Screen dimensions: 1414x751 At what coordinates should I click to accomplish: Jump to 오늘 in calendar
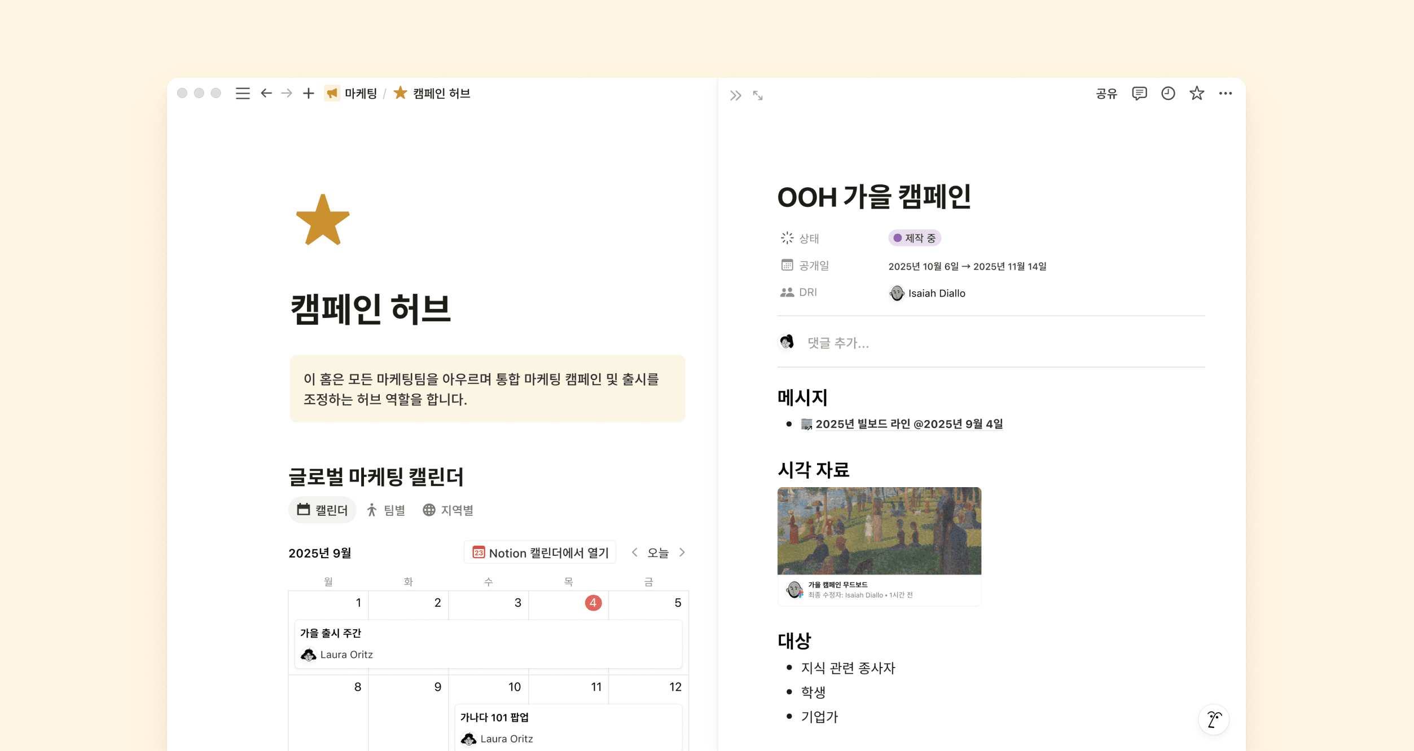658,553
